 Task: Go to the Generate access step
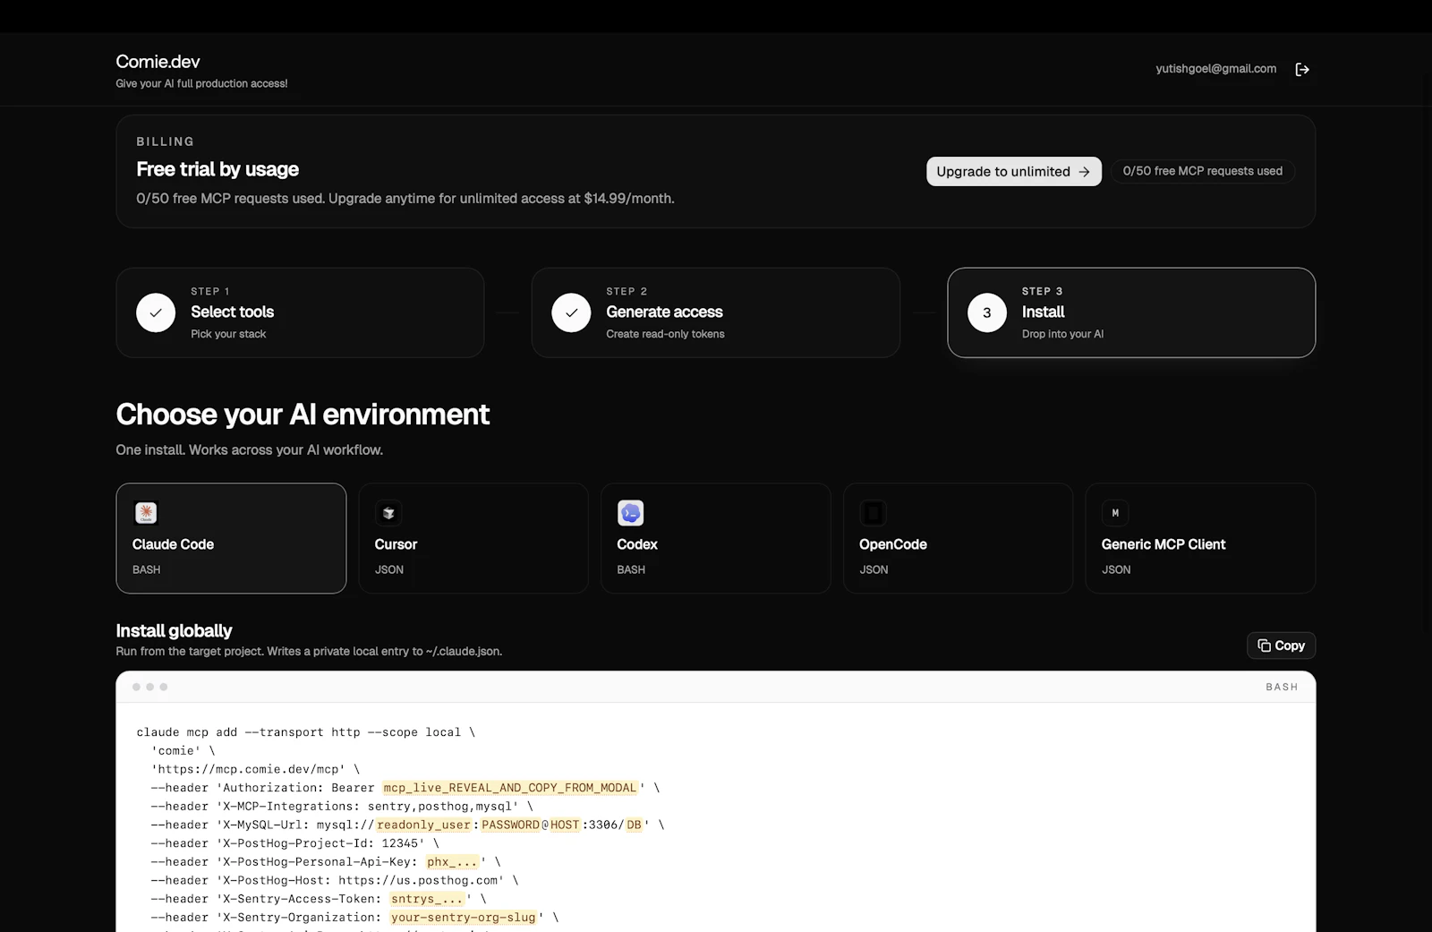716,312
